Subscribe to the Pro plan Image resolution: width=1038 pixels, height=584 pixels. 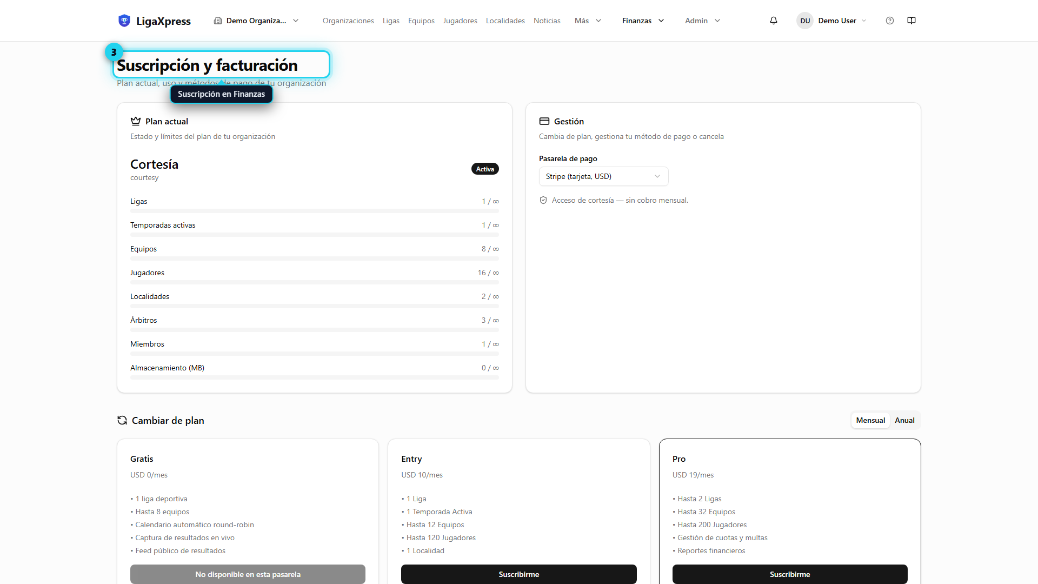(790, 574)
